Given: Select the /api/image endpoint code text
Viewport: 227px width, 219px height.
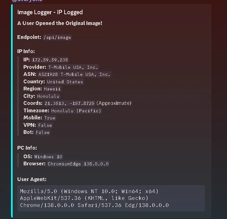Looking at the screenshot, I should click(x=57, y=37).
